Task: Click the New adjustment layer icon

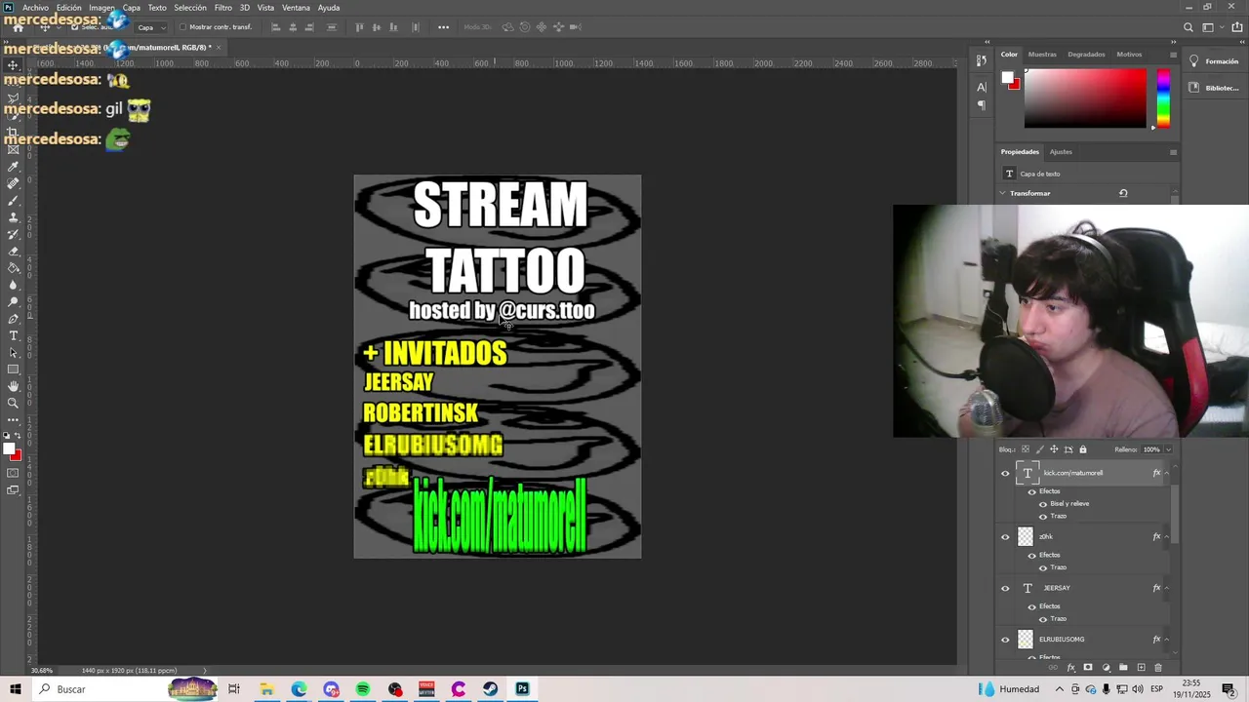Action: (1106, 668)
